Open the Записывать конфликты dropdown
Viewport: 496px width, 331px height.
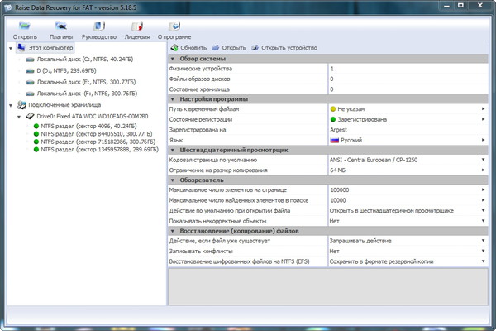coord(483,252)
